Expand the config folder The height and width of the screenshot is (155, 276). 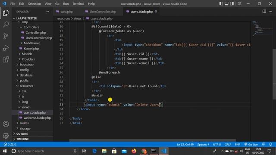(x=24, y=70)
